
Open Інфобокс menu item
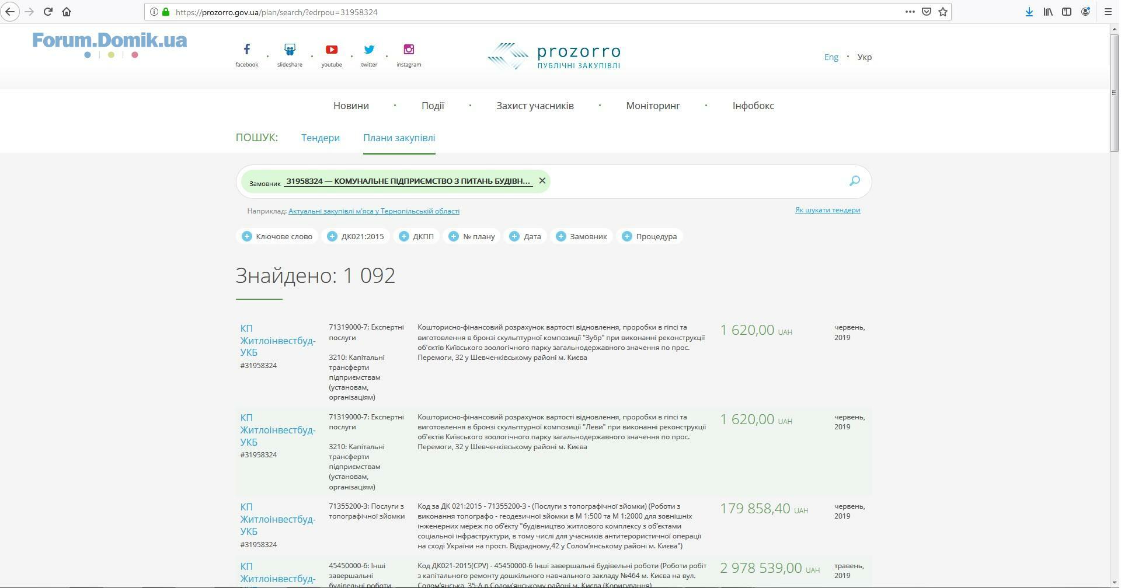753,106
